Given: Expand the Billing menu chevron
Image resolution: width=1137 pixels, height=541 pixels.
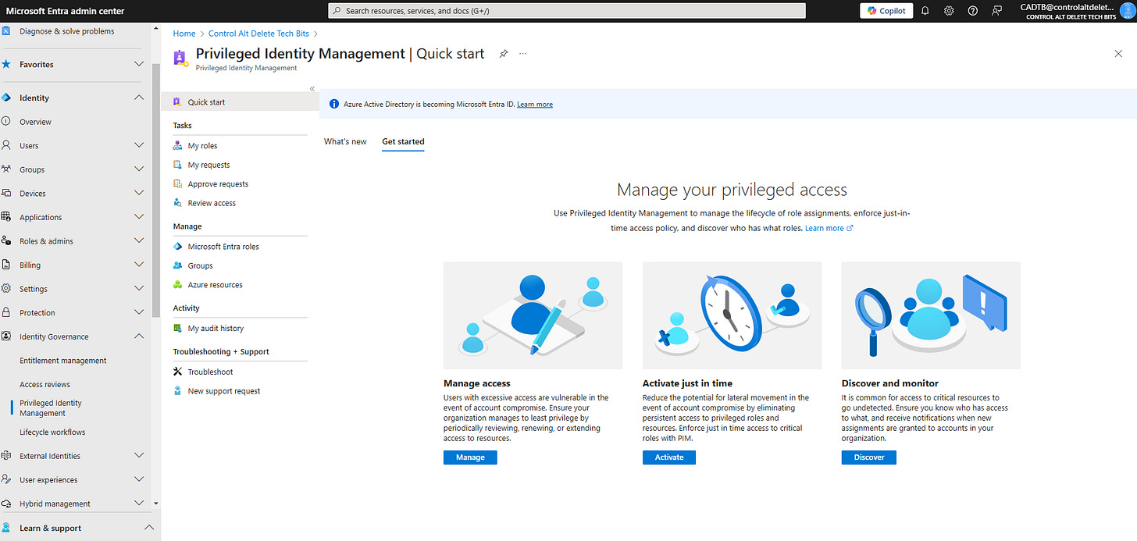Looking at the screenshot, I should pyautogui.click(x=139, y=265).
